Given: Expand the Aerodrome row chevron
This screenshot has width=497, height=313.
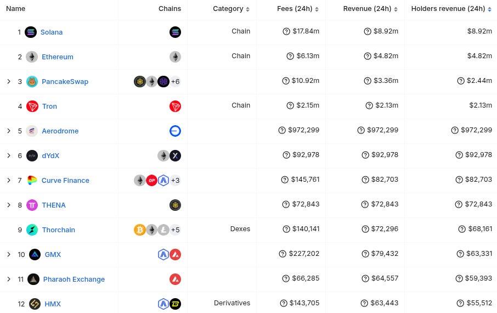Looking at the screenshot, I should tap(9, 131).
